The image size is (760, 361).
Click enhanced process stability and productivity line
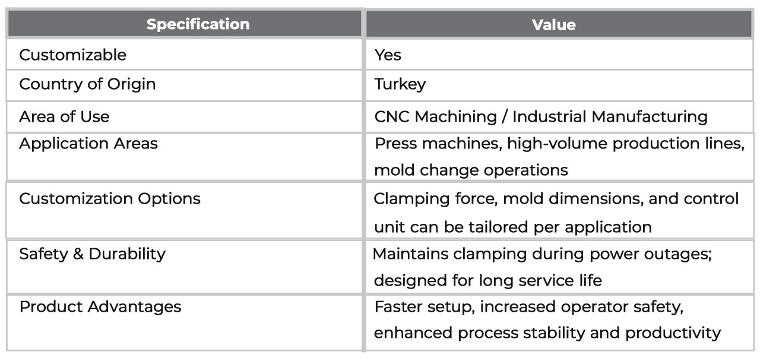[547, 333]
